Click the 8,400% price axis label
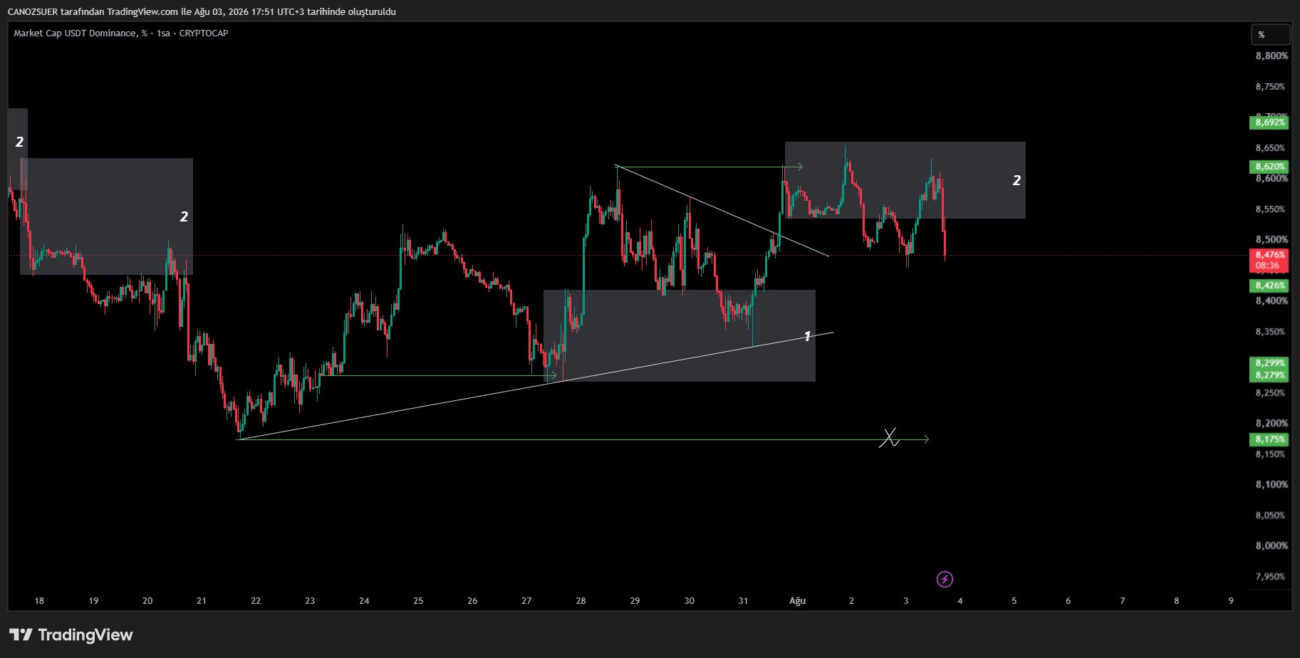 pos(1272,301)
